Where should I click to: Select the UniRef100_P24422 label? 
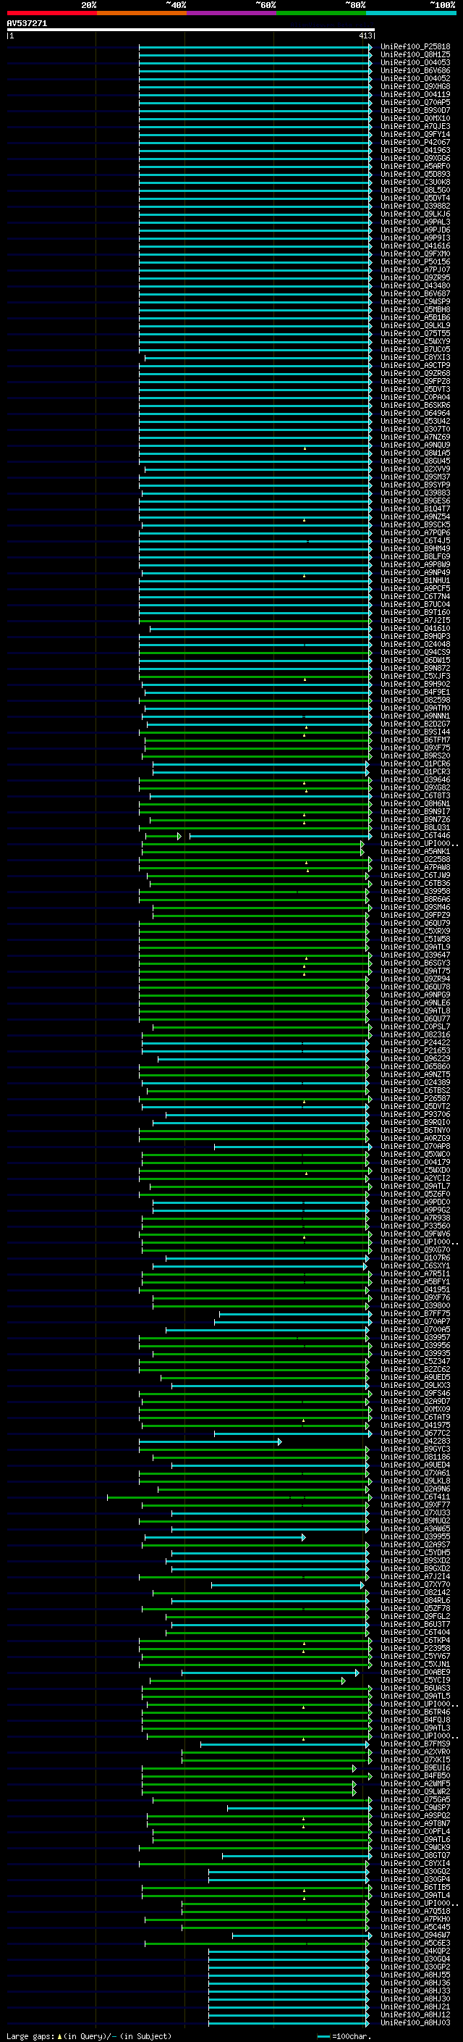[415, 1042]
